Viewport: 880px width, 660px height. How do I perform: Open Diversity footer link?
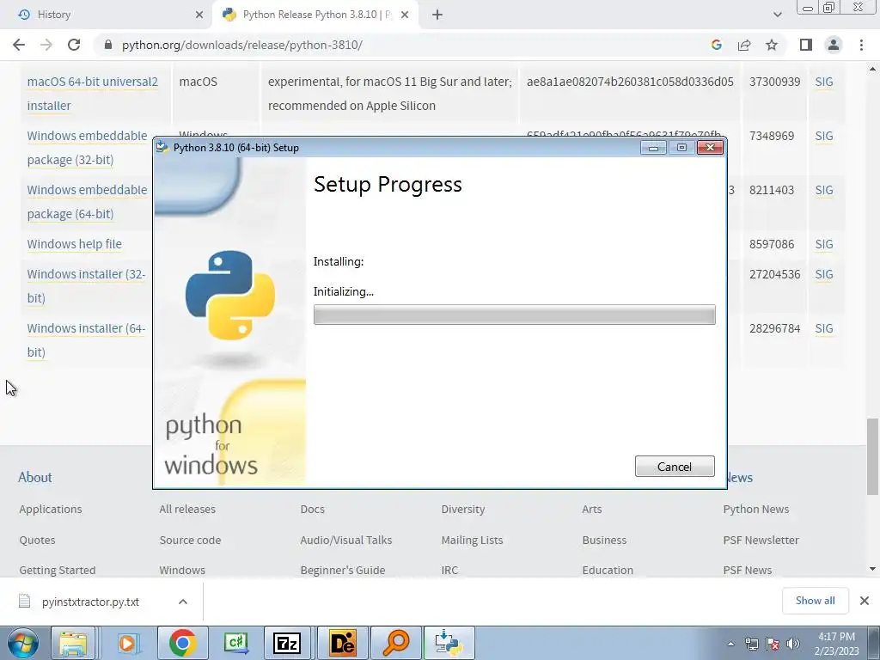point(463,510)
